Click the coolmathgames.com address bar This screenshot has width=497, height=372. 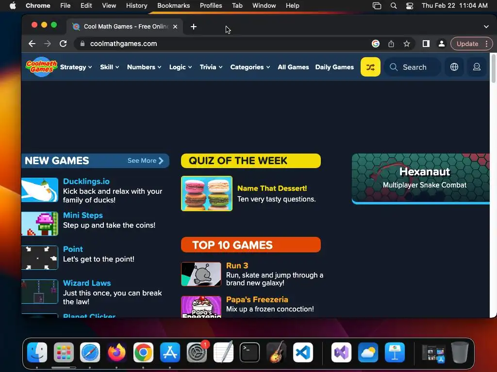(x=222, y=44)
